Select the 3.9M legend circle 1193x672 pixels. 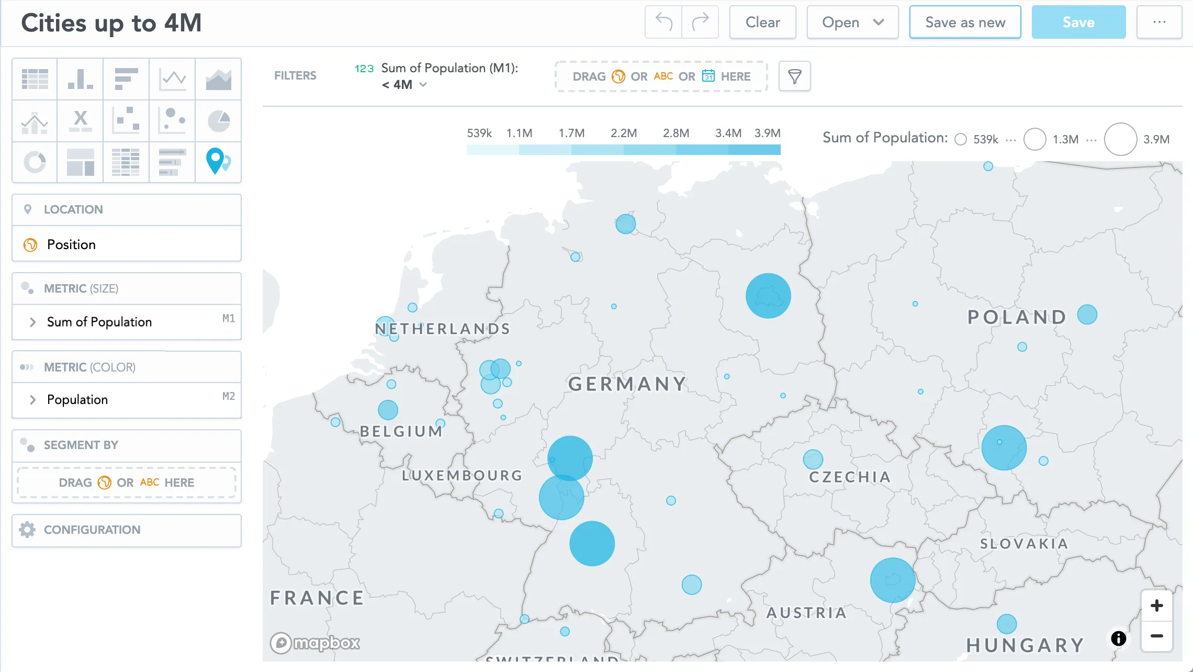pyautogui.click(x=1120, y=139)
